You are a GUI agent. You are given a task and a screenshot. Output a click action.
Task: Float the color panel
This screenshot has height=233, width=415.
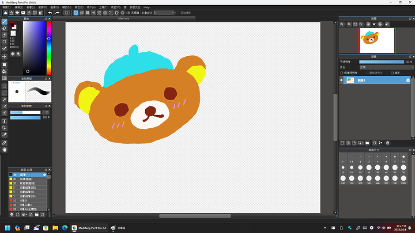point(46,19)
